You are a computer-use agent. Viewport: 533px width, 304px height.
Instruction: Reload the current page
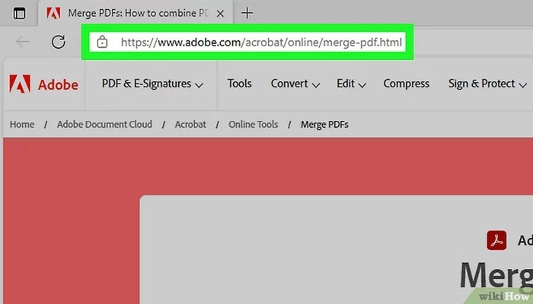(x=59, y=42)
